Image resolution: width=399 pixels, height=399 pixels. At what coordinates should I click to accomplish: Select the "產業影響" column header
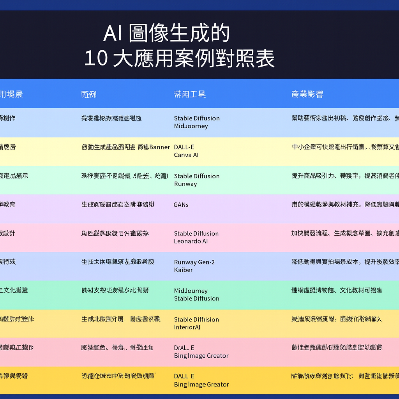tap(307, 94)
